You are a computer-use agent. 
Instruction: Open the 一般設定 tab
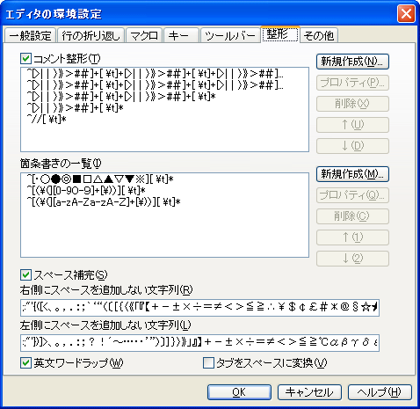[x=30, y=35]
